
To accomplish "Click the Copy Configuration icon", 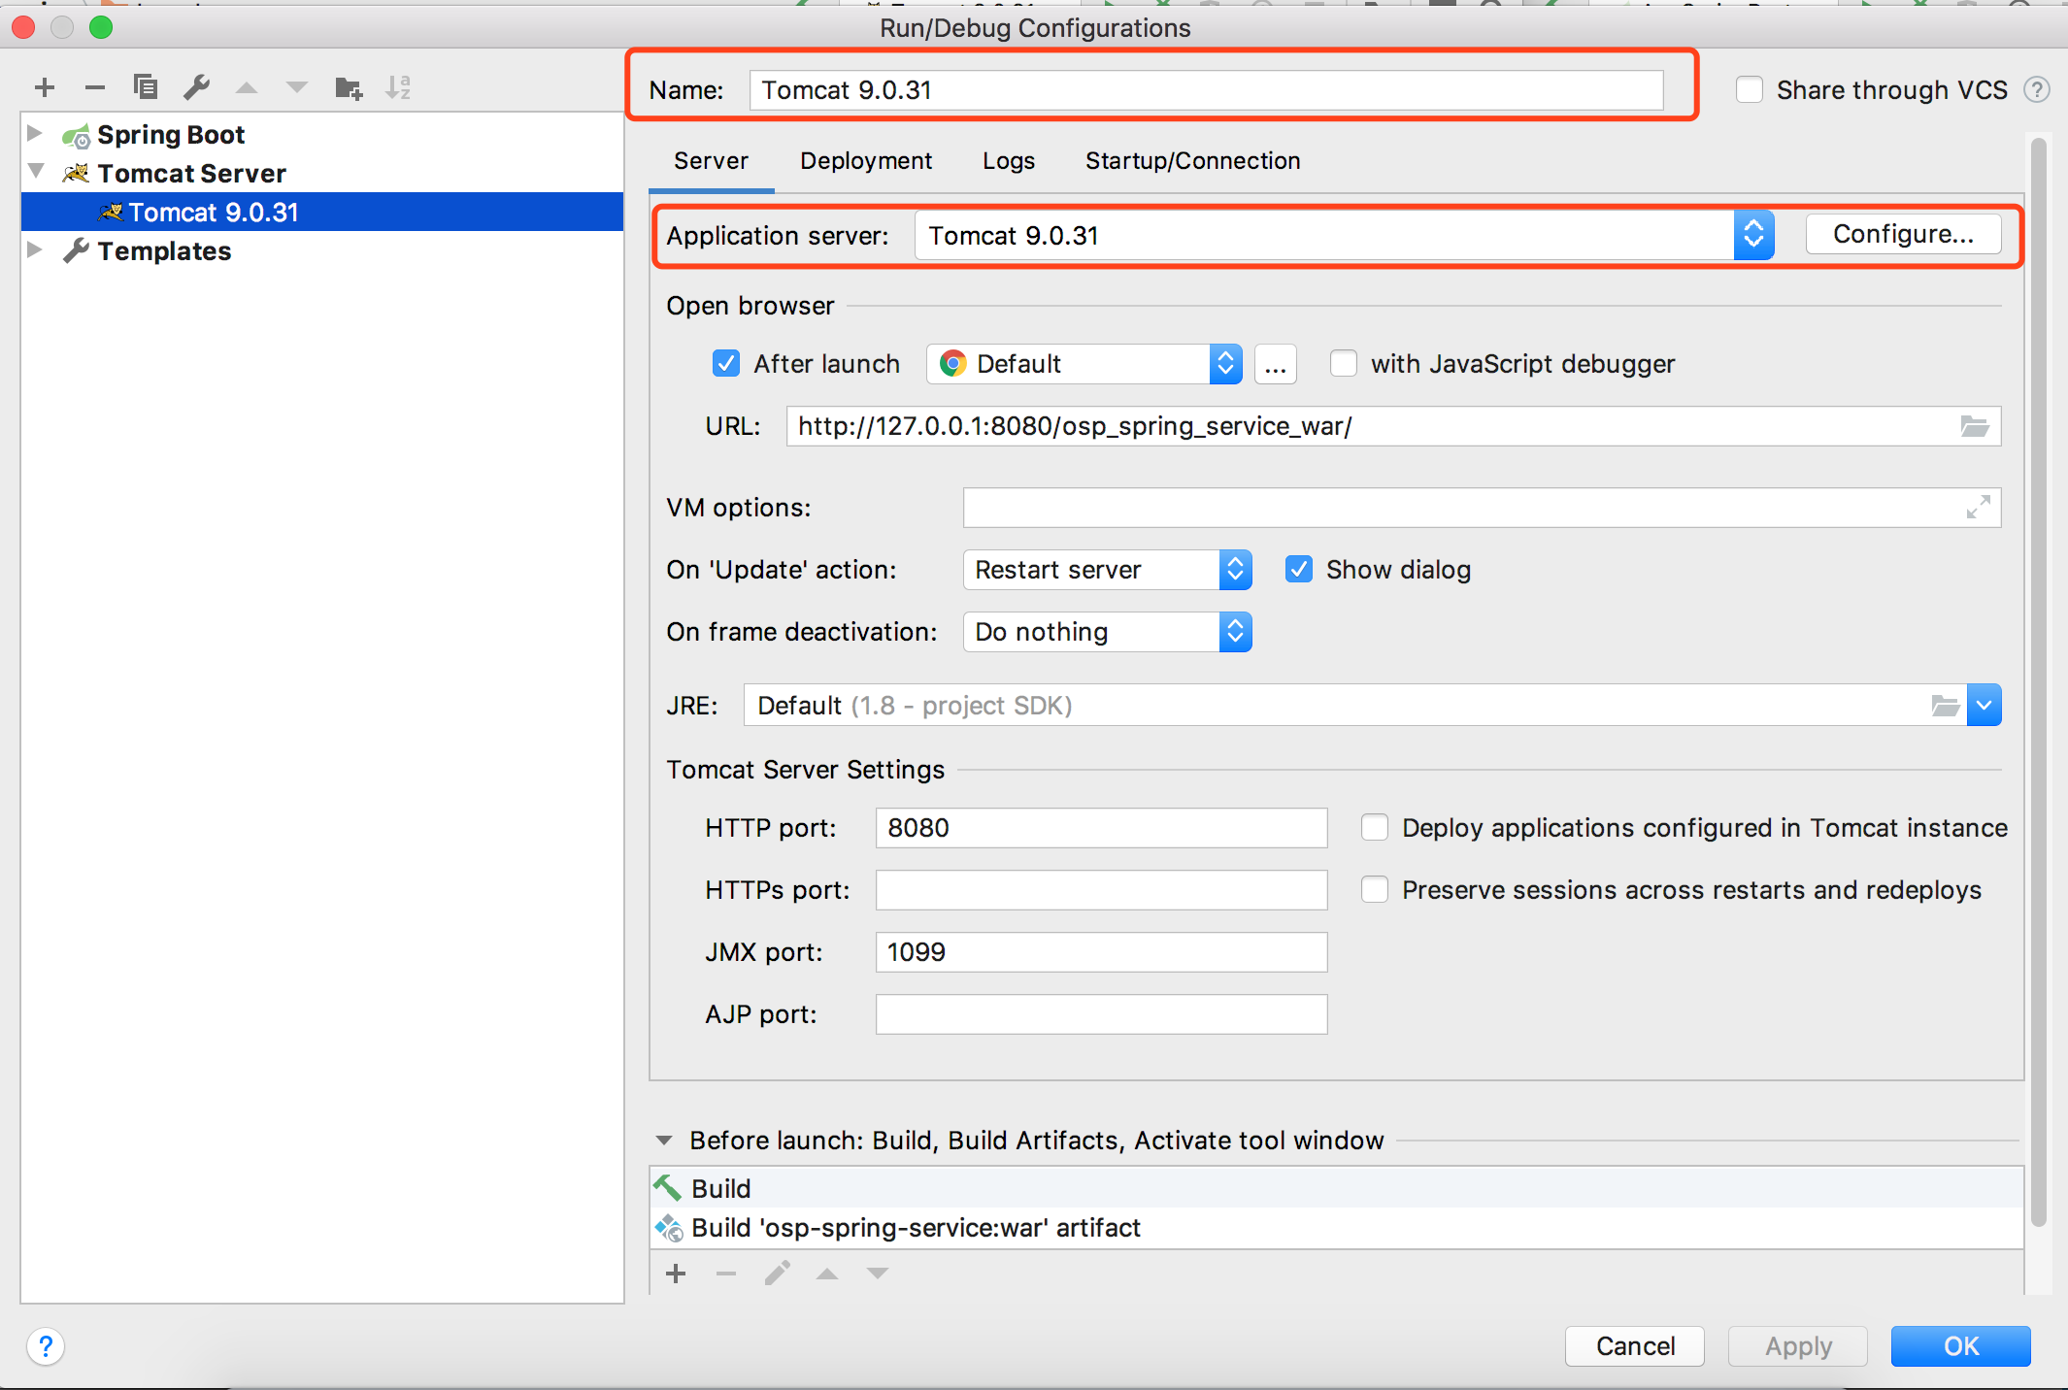I will click(x=145, y=87).
